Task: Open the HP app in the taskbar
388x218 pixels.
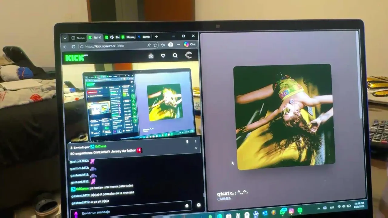Action: (x=256, y=214)
